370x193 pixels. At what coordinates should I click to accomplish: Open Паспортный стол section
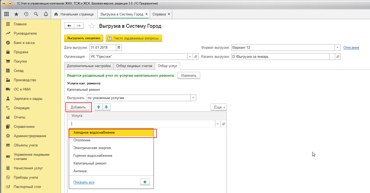click(31, 187)
